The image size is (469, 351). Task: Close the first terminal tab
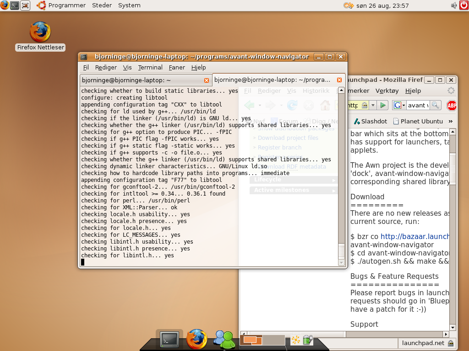click(x=207, y=80)
